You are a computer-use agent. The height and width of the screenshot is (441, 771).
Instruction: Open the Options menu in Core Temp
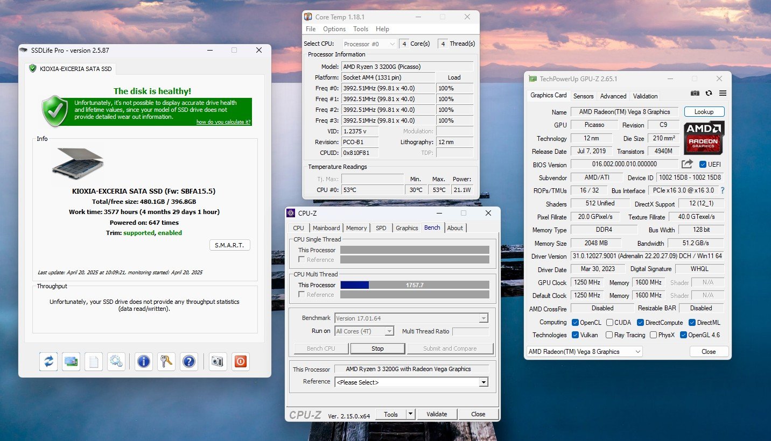tap(334, 29)
